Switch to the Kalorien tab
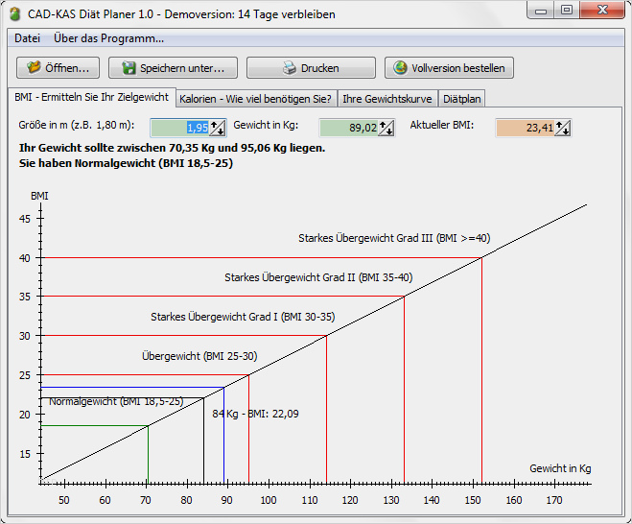The image size is (632, 524). [255, 98]
